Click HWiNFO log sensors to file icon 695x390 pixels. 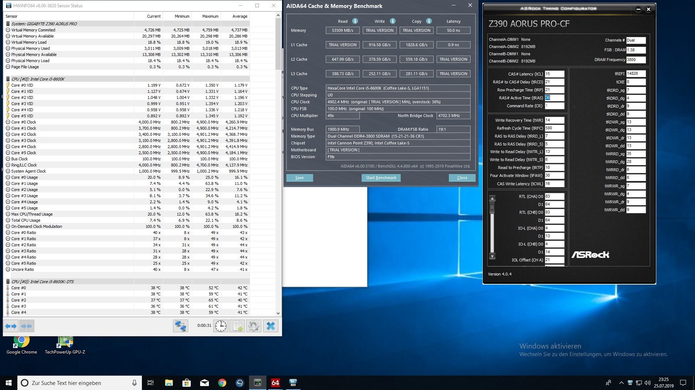(x=237, y=326)
